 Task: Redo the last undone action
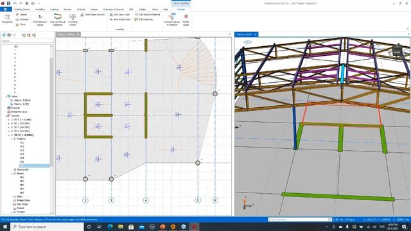tap(21, 3)
